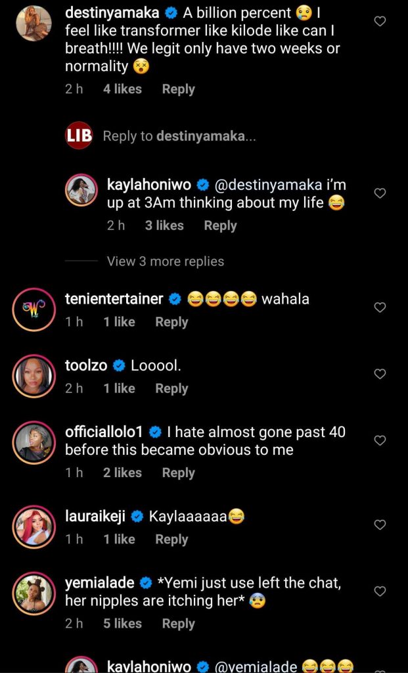
Task: Heart toolzo's Looool comment
Action: 379,374
